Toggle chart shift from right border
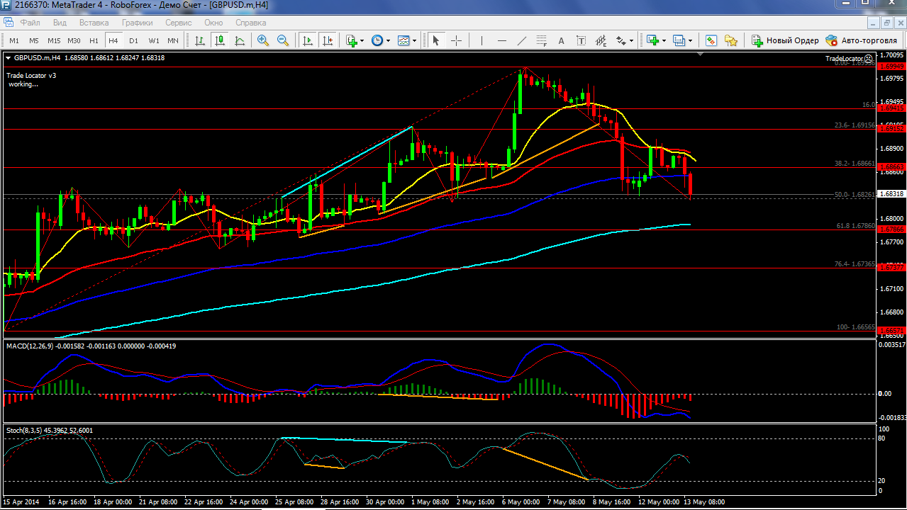 tap(327, 40)
